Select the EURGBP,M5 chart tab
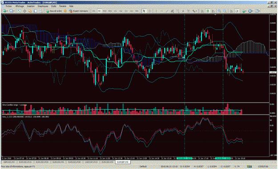278x169 pixels. [x=123, y=162]
